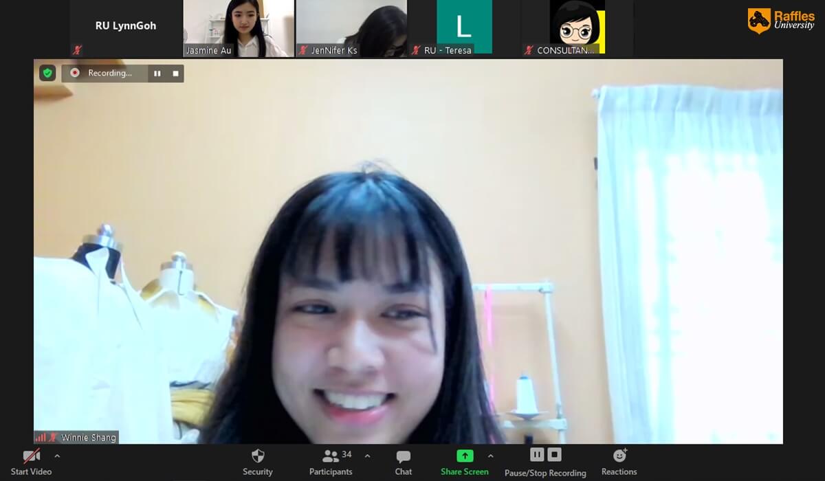Expand the Share Screen options chevron
The image size is (825, 481).
click(490, 456)
